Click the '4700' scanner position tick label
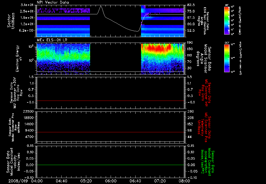The width and height of the screenshot is (266, 184). click(x=30, y=137)
